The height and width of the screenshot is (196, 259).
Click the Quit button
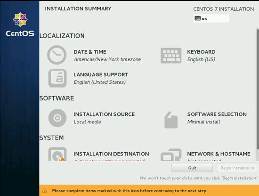click(192, 168)
